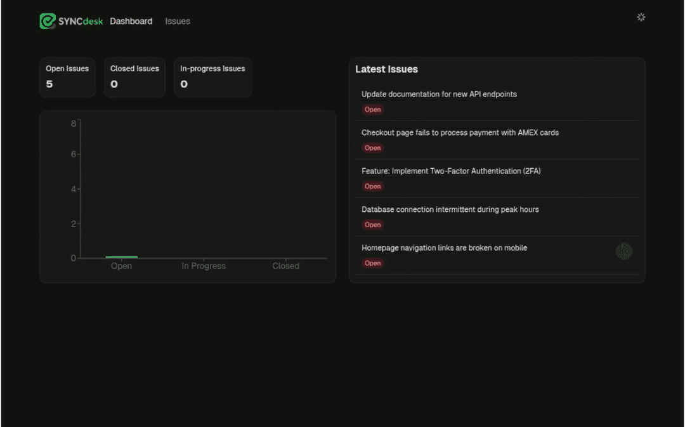Click the Open badge on Database connection issue
The image size is (685, 427).
coord(372,225)
